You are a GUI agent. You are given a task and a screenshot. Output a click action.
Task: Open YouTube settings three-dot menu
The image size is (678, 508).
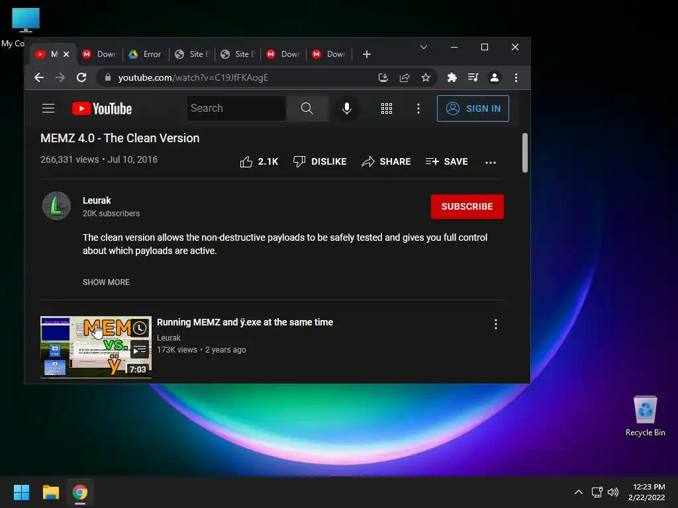click(418, 108)
